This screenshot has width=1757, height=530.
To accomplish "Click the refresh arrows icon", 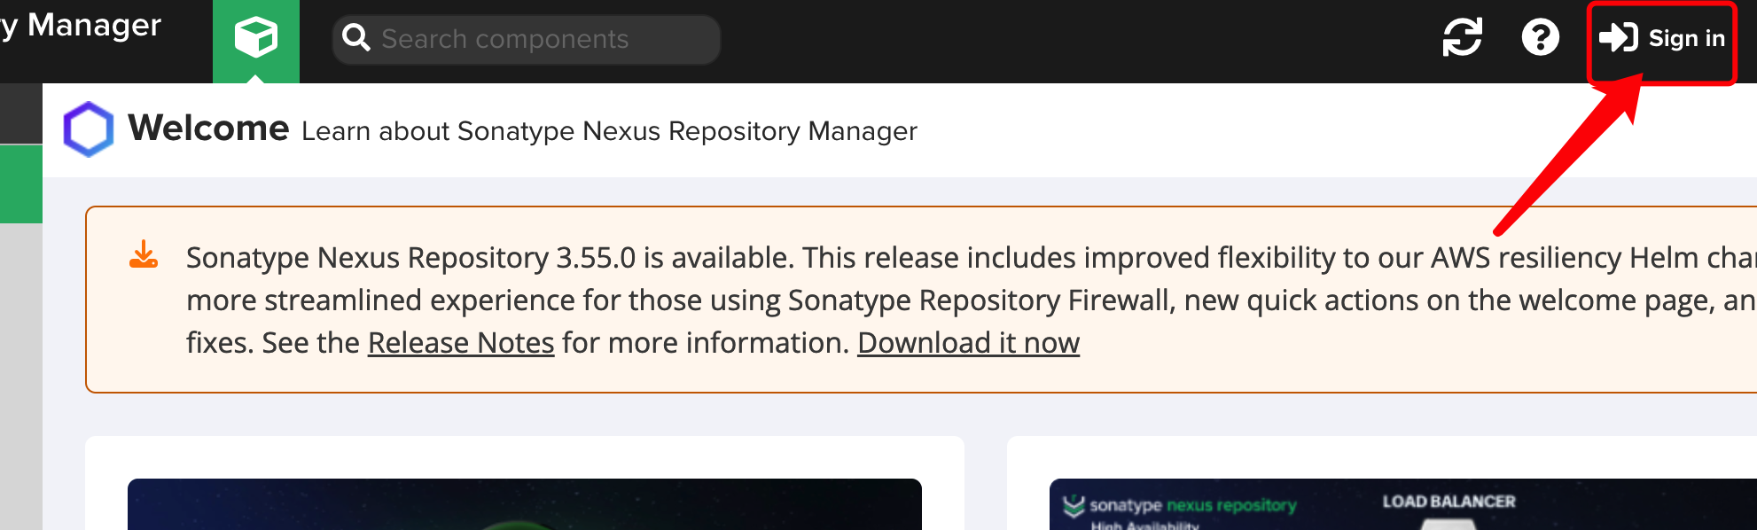I will pyautogui.click(x=1462, y=38).
